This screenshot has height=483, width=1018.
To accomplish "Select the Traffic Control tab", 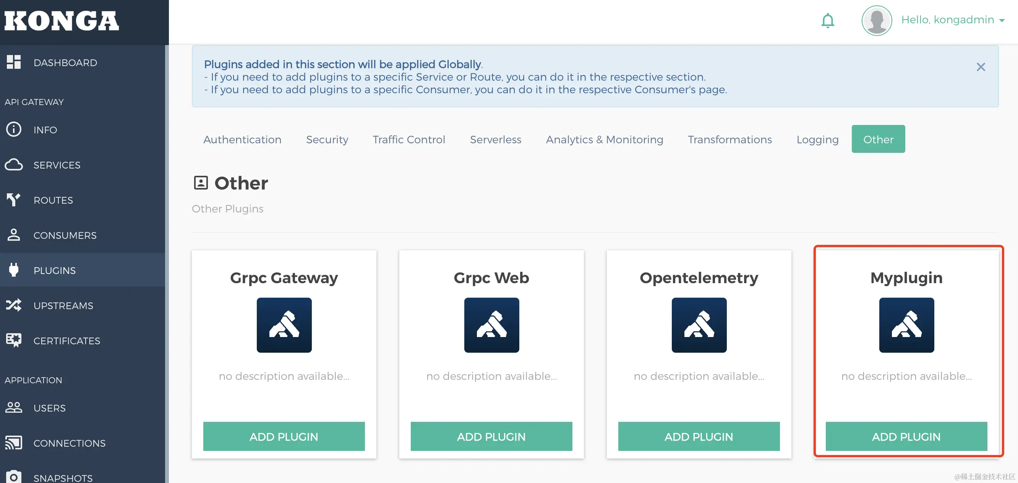I will pyautogui.click(x=408, y=139).
